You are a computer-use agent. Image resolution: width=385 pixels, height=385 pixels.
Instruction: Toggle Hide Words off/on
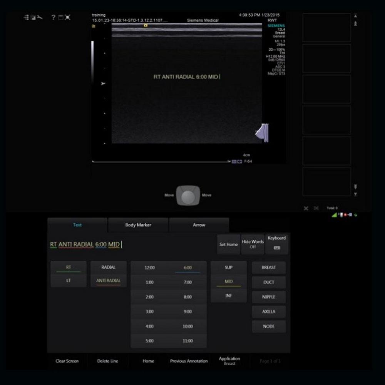(x=253, y=244)
